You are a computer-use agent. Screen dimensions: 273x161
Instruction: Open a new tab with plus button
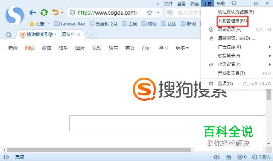click(92, 34)
